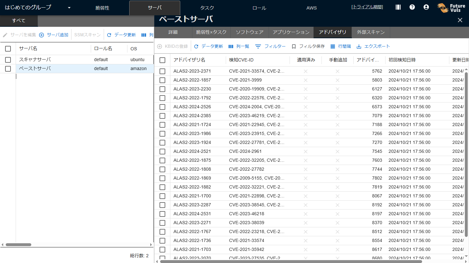Click right arrow of server list scrollbar

pyautogui.click(x=151, y=245)
